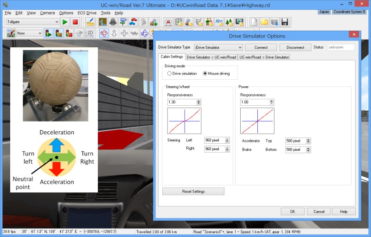Click the animal head model folder icon
The width and height of the screenshot is (371, 237).
[x=199, y=22]
